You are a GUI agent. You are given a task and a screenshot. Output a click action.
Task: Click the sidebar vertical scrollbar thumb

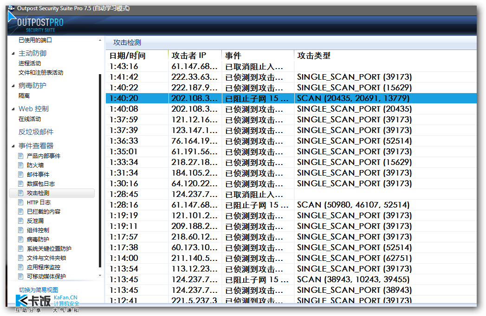pos(100,170)
